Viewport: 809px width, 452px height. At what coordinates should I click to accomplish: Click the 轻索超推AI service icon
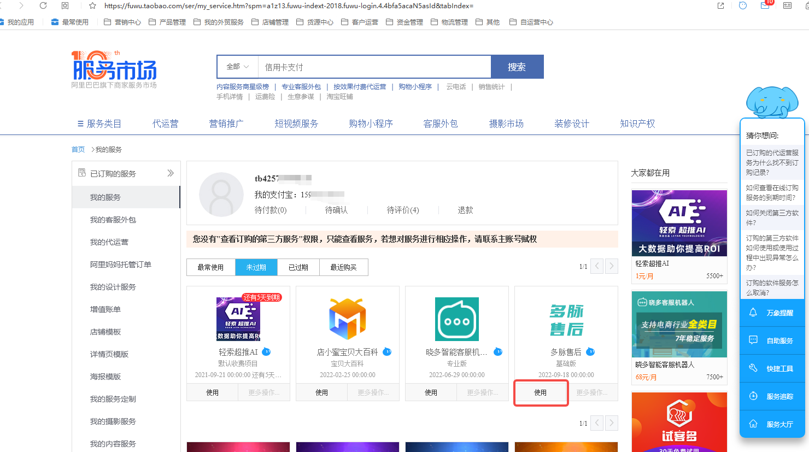(238, 319)
